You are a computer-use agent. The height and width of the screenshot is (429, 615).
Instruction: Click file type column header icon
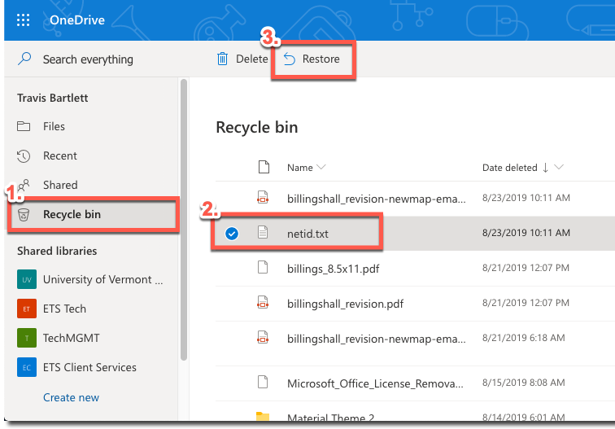point(264,167)
